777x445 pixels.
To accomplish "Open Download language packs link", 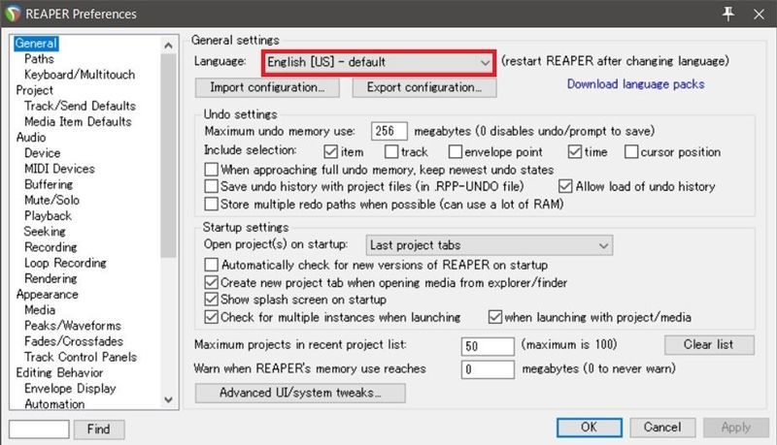I will tap(636, 84).
